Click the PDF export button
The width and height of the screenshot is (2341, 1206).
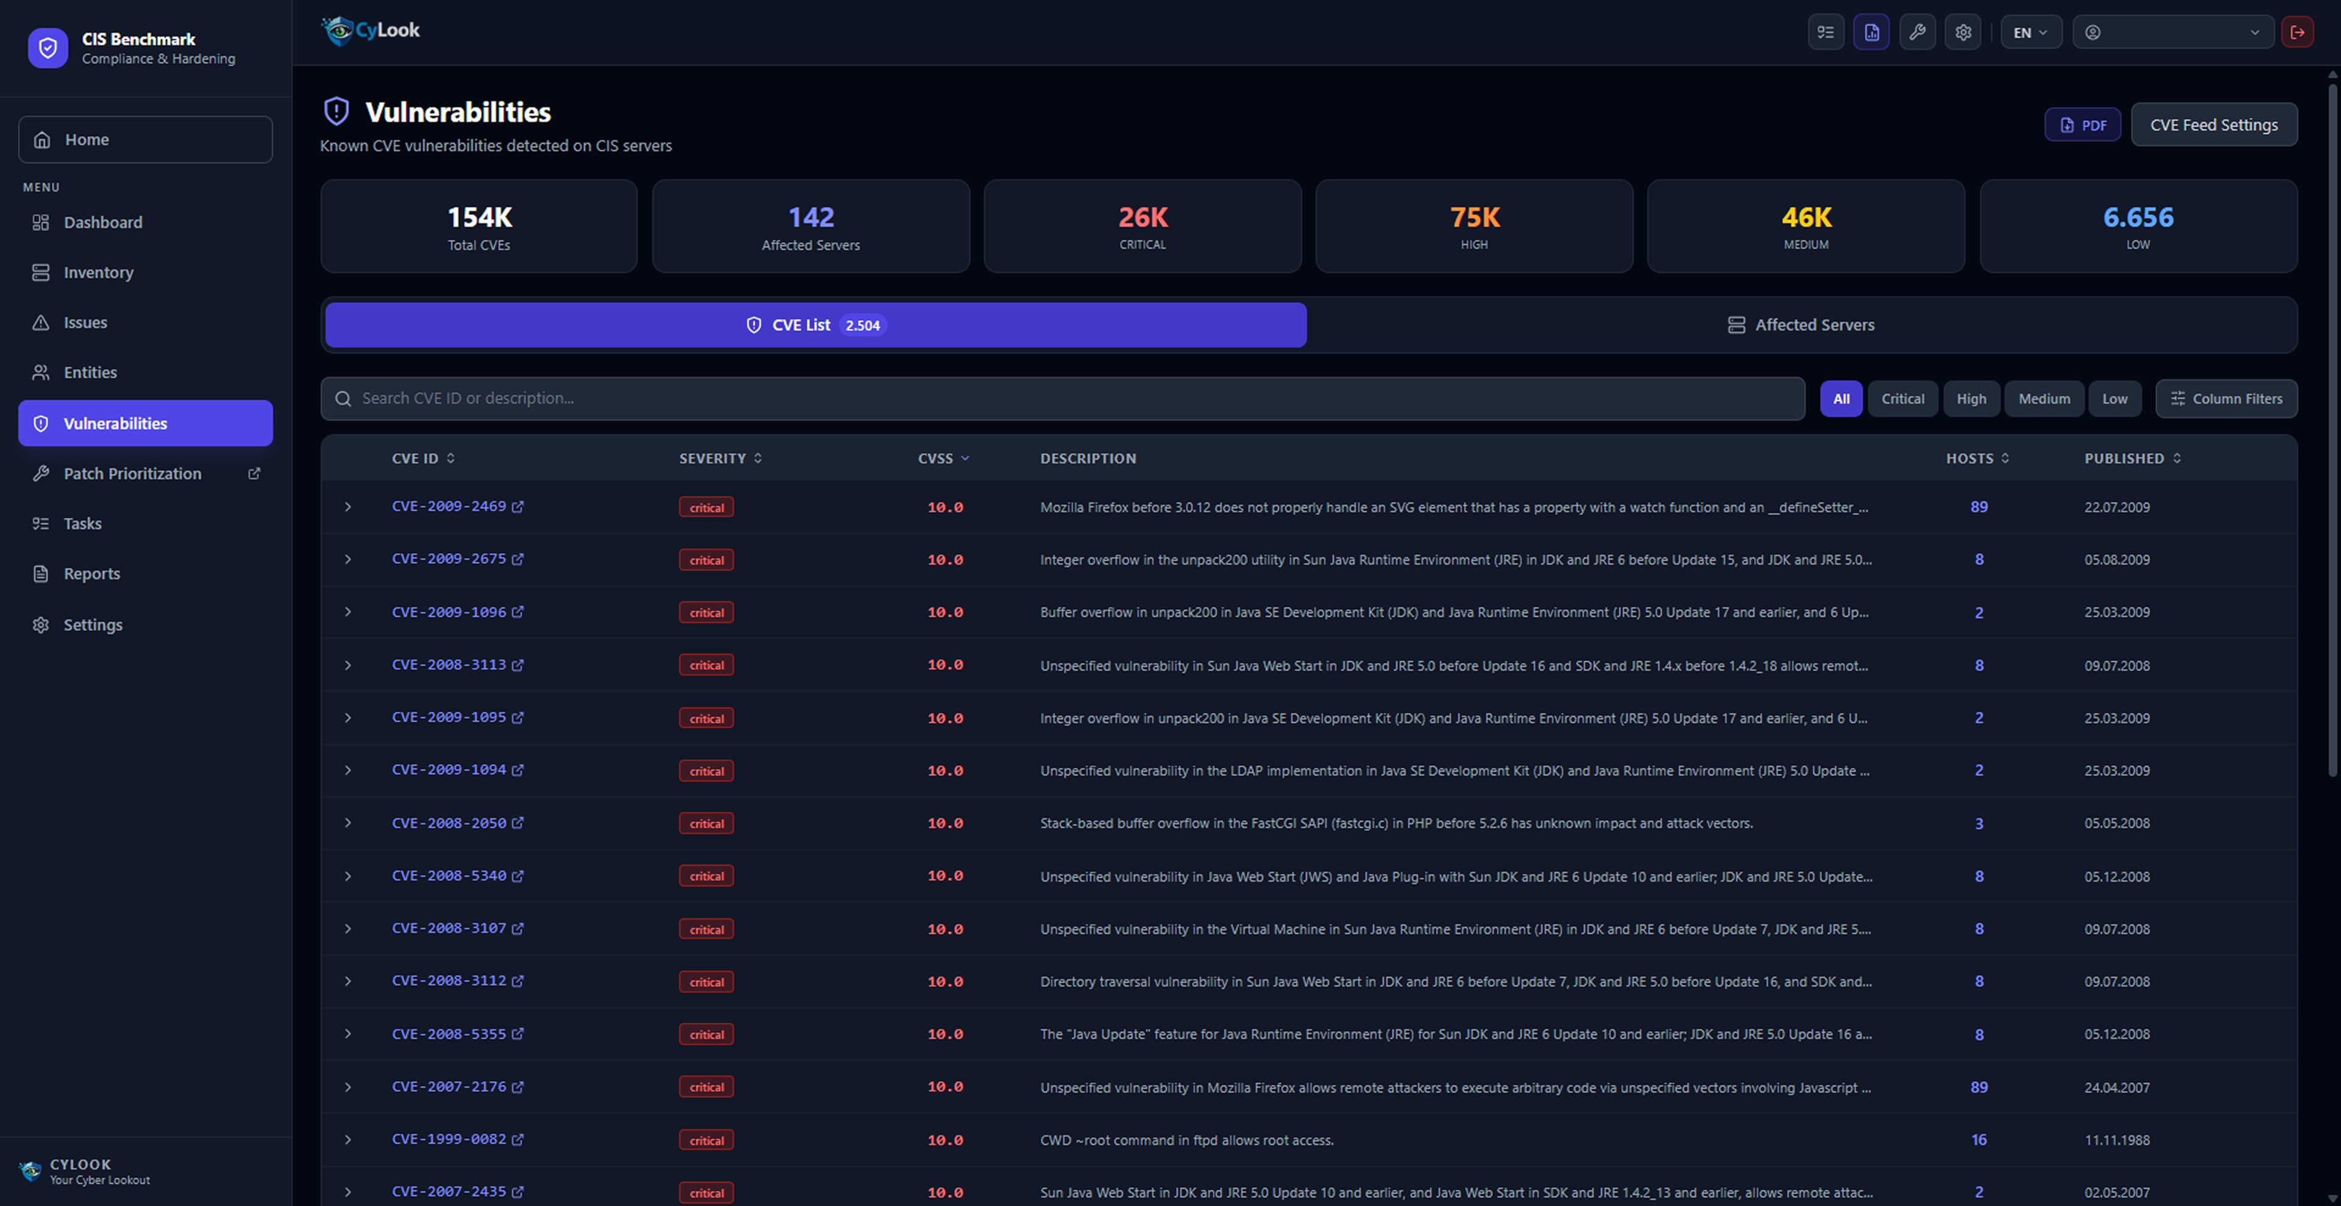(x=2083, y=124)
